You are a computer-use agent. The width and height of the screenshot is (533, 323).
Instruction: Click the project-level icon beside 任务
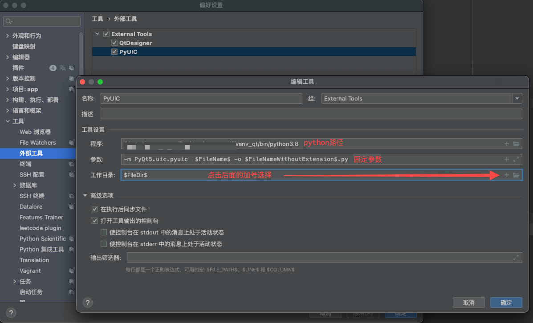(71, 282)
